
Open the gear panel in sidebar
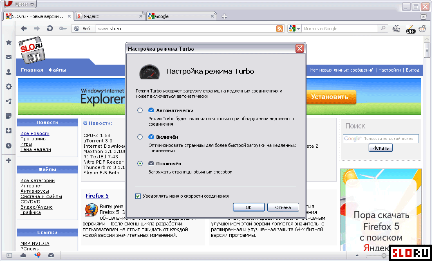click(9, 87)
